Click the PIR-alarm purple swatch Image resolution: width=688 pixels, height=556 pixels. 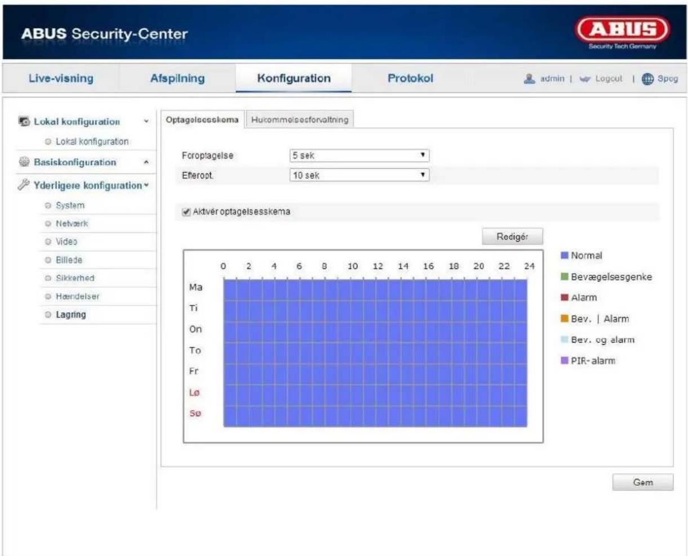click(x=564, y=361)
